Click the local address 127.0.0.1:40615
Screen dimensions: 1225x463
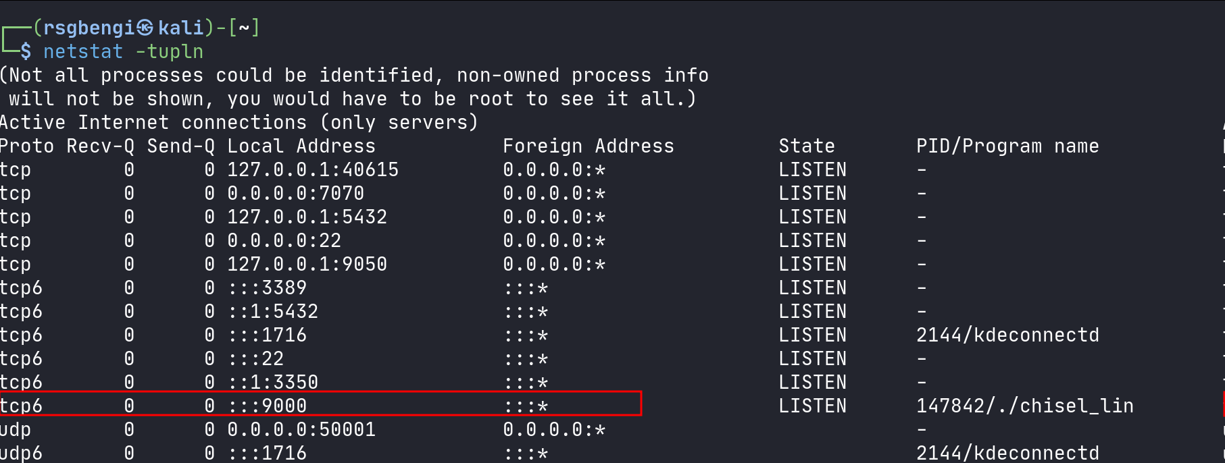click(313, 169)
